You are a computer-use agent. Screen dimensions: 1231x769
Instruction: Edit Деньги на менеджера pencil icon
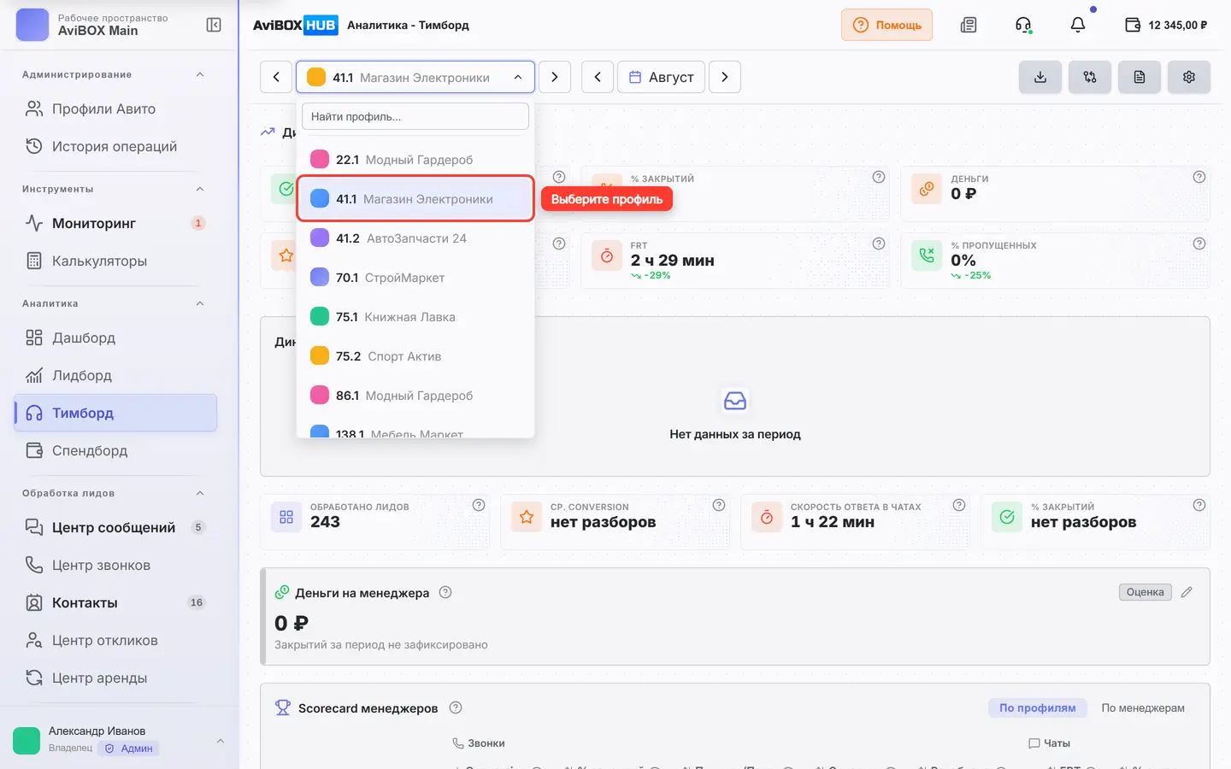click(1187, 592)
